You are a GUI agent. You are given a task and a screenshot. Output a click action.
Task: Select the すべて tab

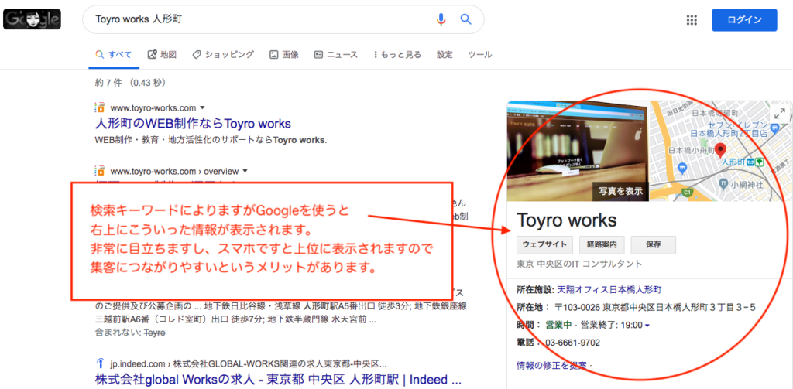114,55
